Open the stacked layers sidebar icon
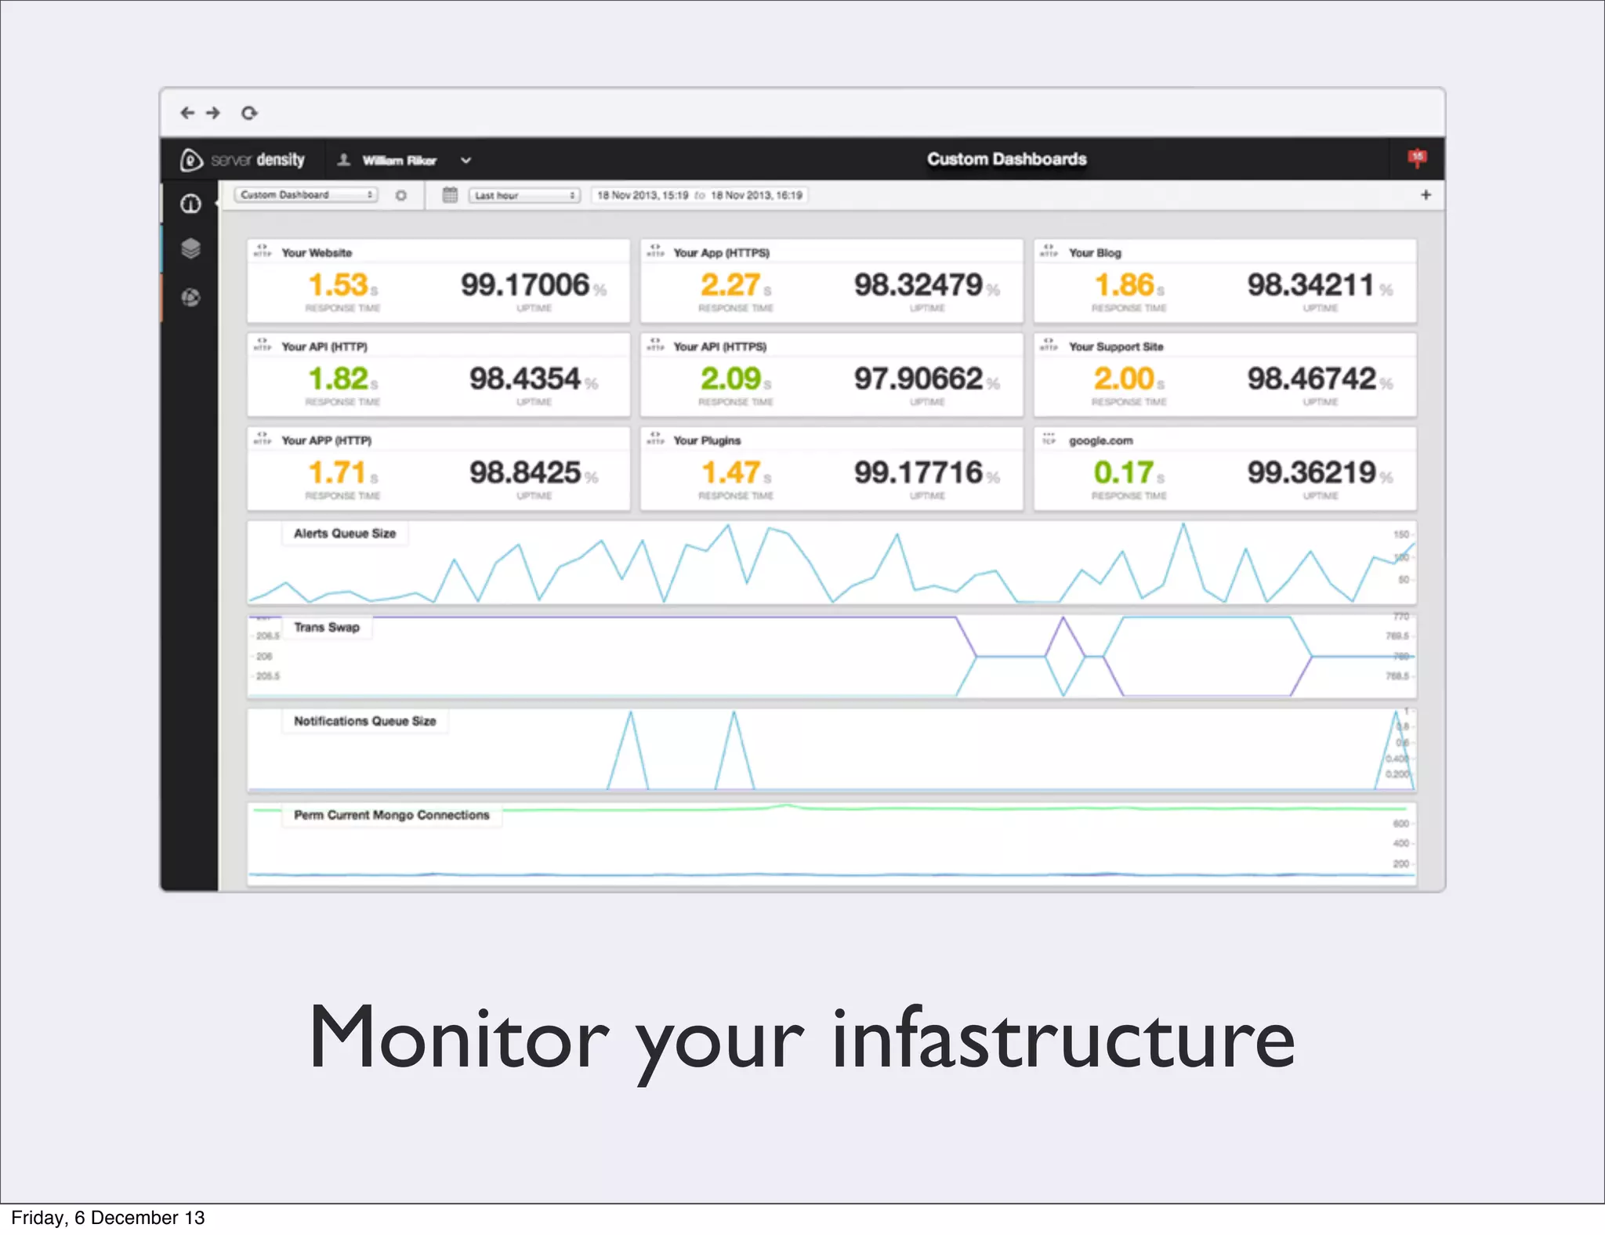1605x1235 pixels. (190, 249)
